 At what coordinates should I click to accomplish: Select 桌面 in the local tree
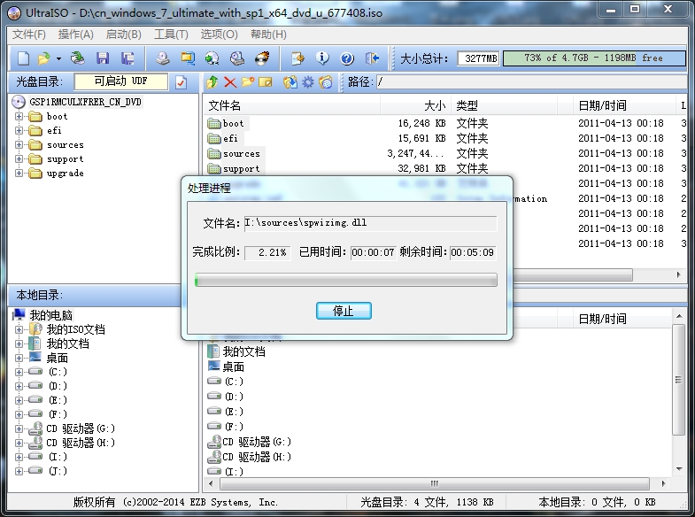tap(58, 358)
